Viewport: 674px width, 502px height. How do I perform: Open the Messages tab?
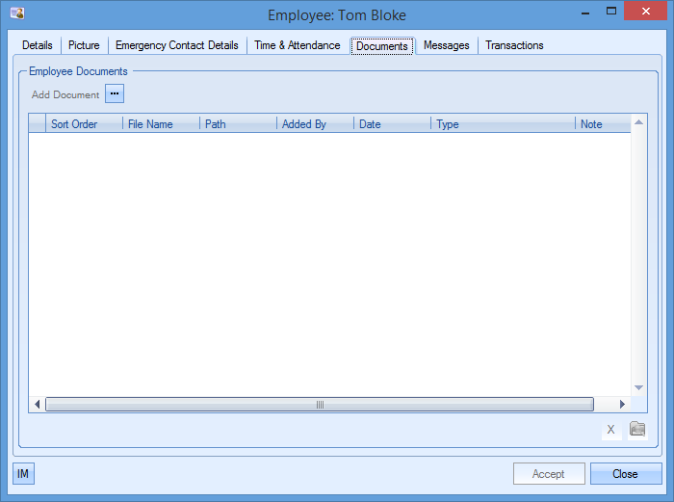446,45
